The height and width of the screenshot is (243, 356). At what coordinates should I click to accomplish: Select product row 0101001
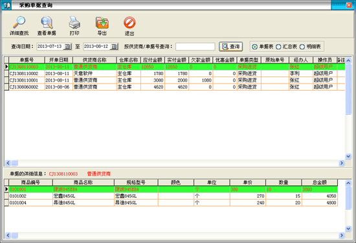171,189
